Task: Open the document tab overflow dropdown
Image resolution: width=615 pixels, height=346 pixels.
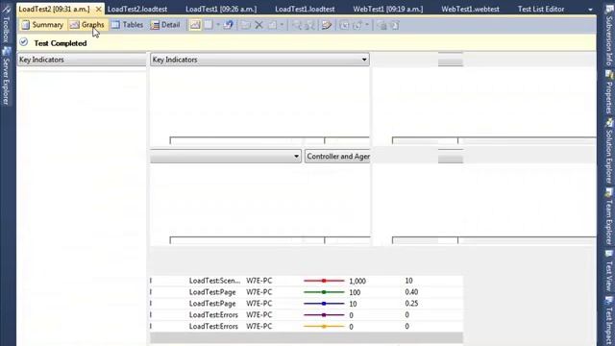Action: (590, 10)
